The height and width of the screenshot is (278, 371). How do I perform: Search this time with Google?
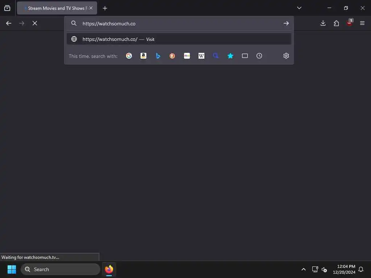click(129, 56)
